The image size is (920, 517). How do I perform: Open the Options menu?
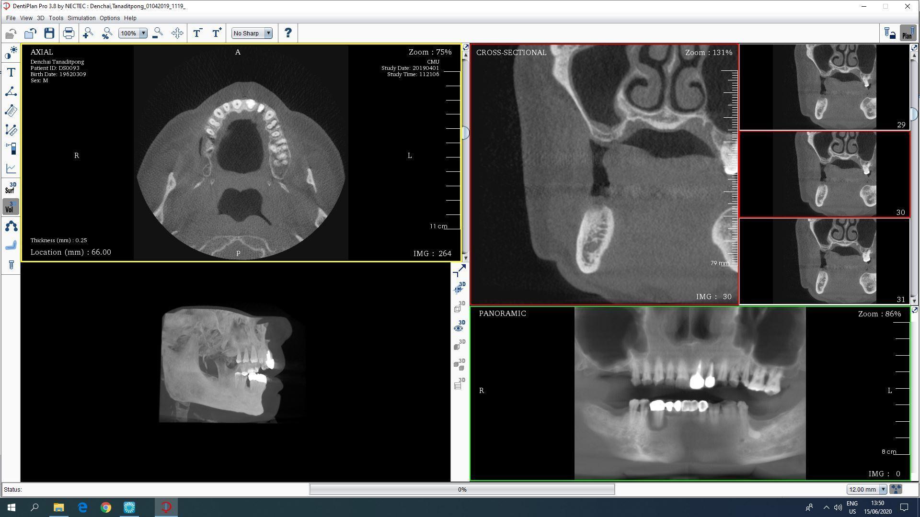[x=110, y=18]
